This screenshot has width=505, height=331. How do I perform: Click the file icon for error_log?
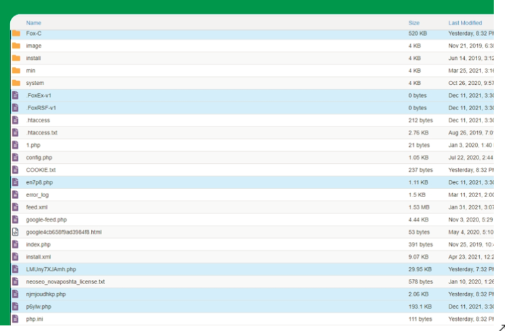pyautogui.click(x=15, y=194)
